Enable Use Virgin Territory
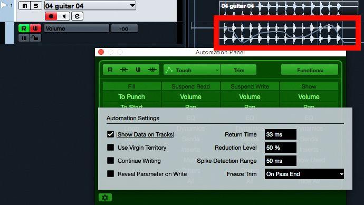 [110, 148]
